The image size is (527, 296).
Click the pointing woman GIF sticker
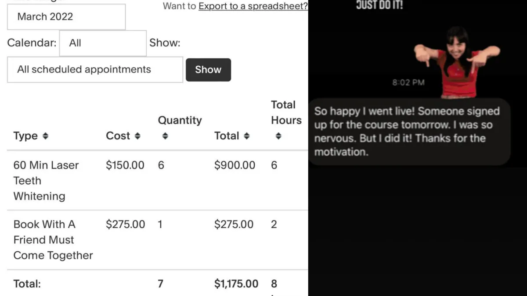457,59
